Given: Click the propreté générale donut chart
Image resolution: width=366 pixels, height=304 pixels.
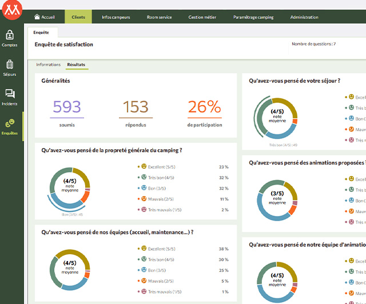Looking at the screenshot, I should (x=69, y=187).
